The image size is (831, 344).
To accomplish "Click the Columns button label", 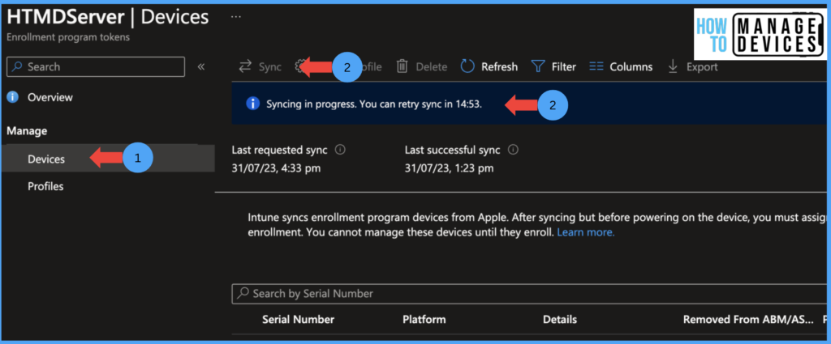I will (631, 67).
